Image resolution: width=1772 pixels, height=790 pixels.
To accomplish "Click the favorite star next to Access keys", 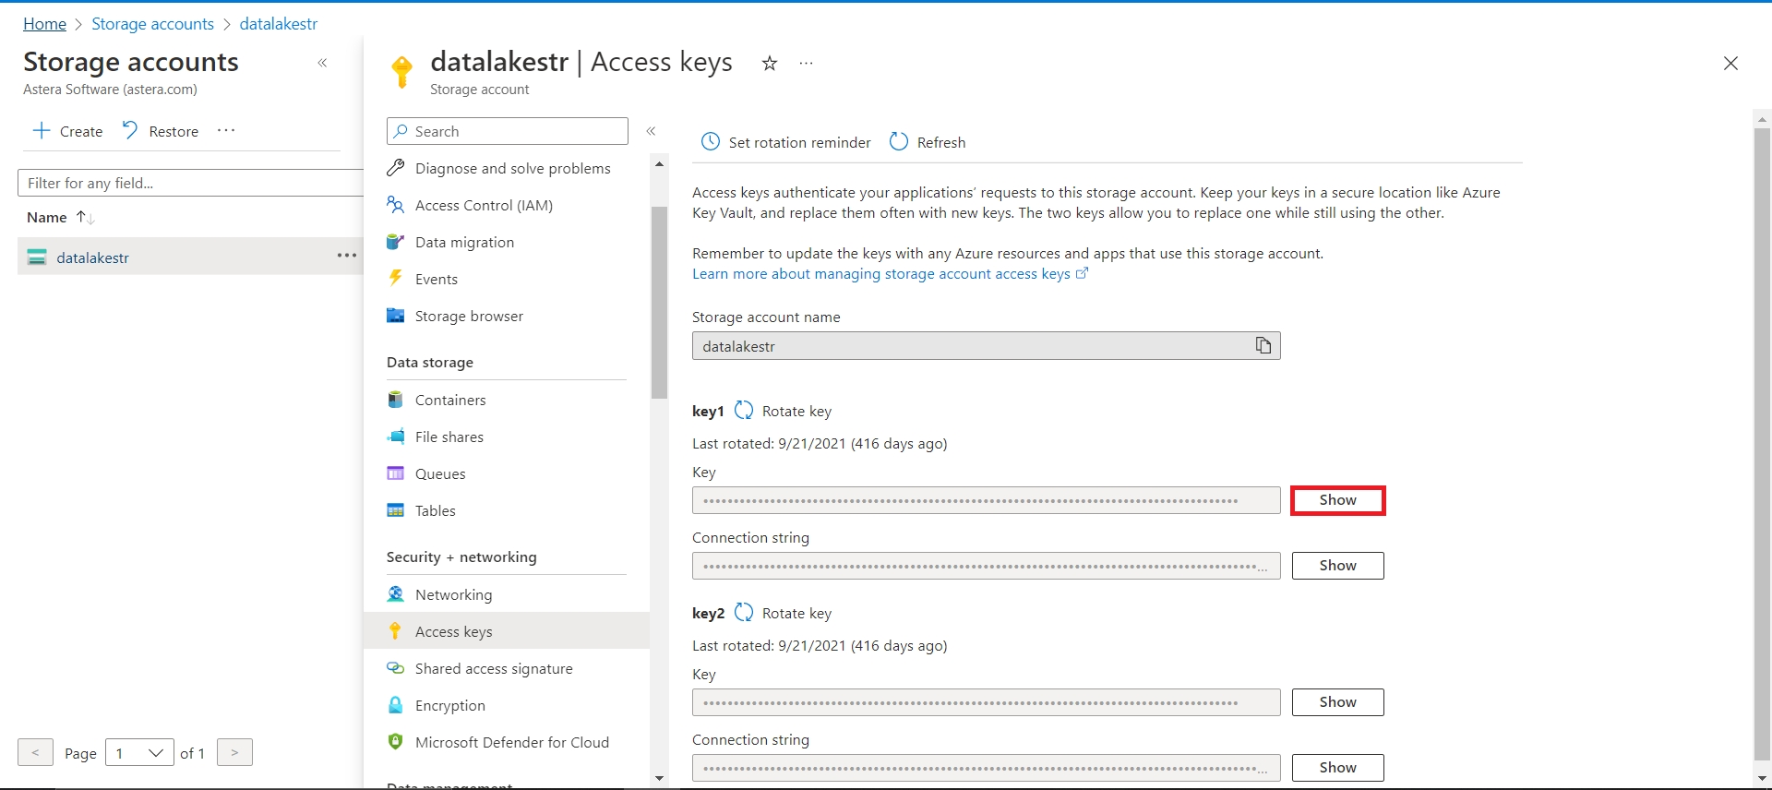I will tap(769, 64).
